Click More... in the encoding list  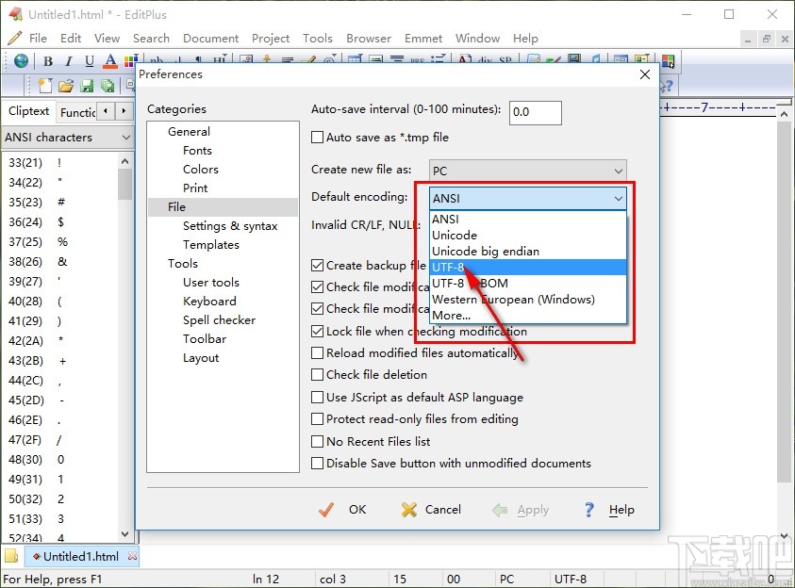tap(528, 316)
